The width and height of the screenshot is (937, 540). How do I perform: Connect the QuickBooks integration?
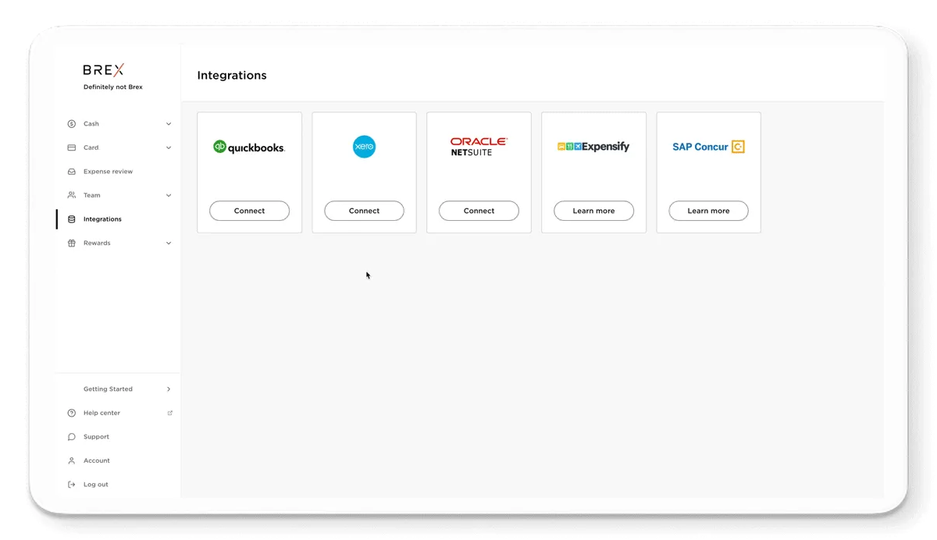(249, 211)
